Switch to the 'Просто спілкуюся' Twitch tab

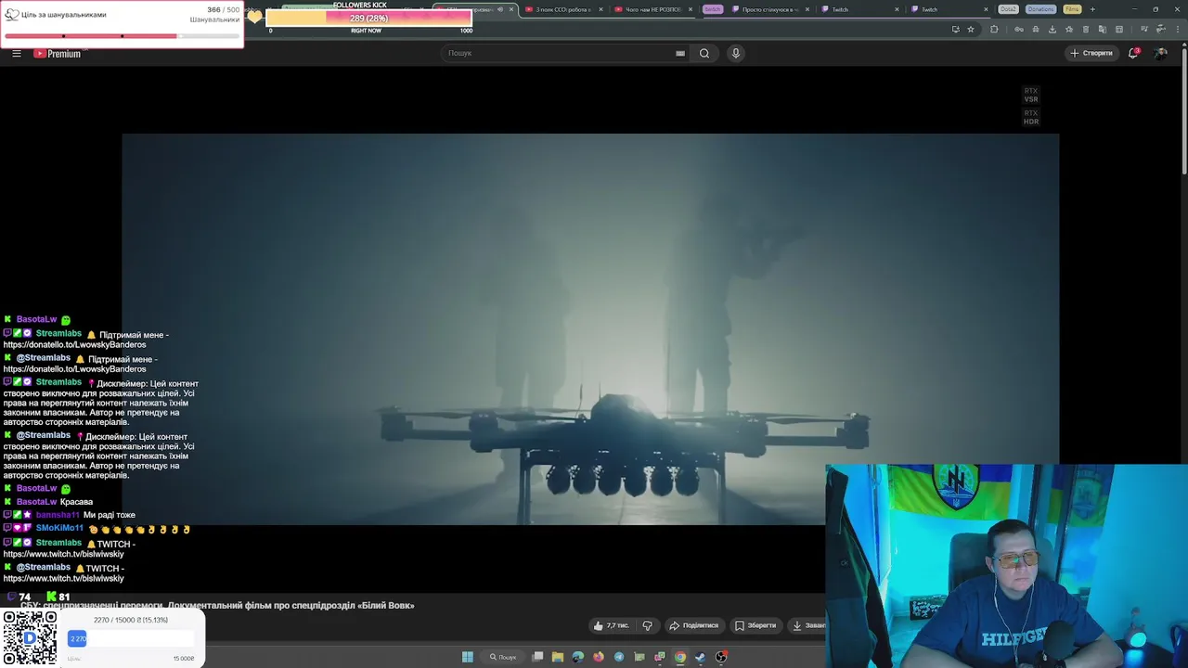coord(770,9)
